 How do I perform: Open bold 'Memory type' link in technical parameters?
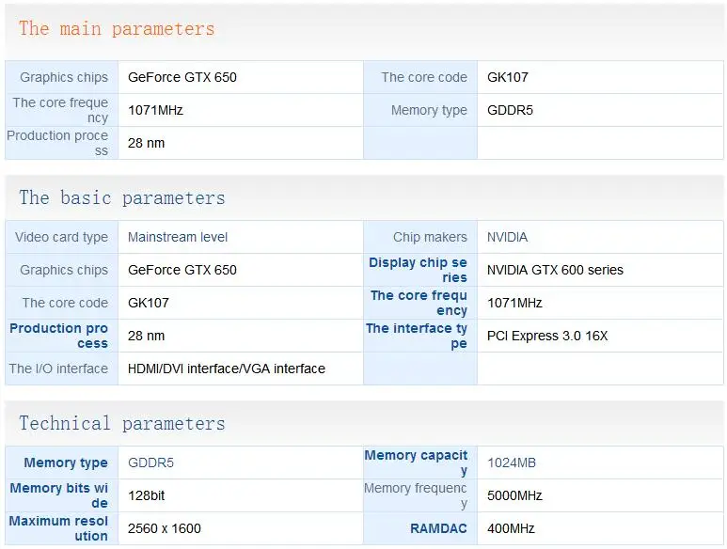coord(66,463)
